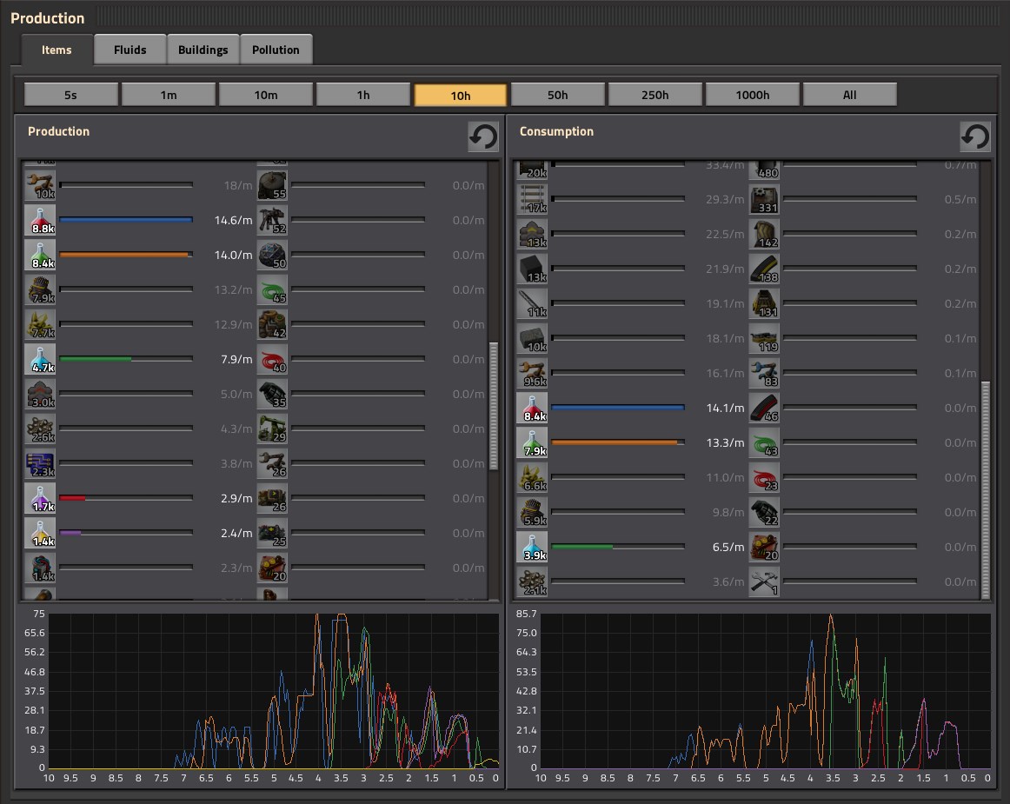The height and width of the screenshot is (804, 1010).
Task: Click storage tank icon showing 55
Action: click(272, 185)
